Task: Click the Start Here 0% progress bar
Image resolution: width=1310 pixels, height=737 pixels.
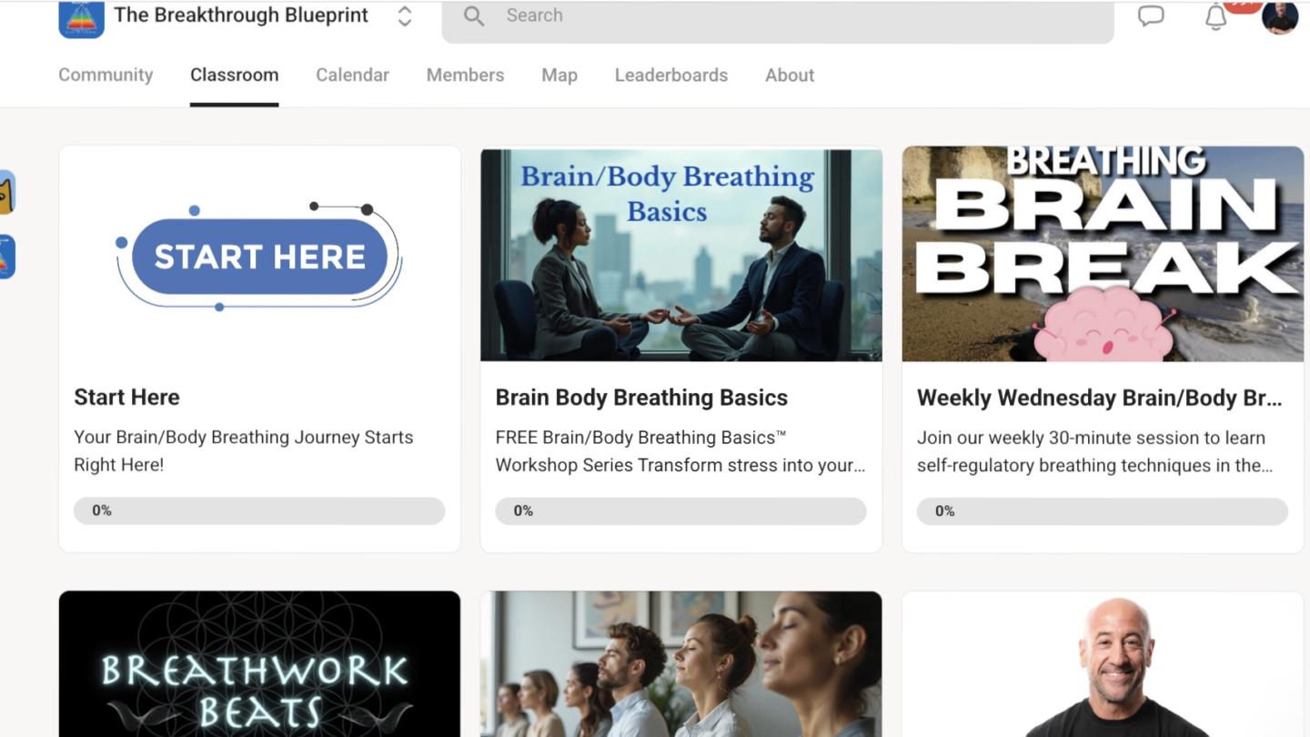Action: [259, 511]
